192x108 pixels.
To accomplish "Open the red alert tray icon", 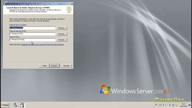I will (177, 105).
